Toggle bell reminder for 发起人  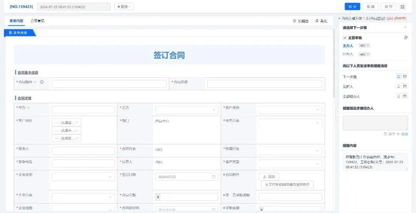399,86
